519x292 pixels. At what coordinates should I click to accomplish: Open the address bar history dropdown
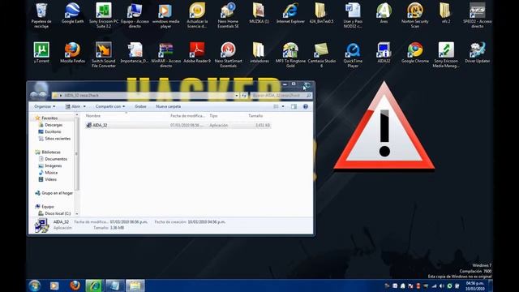click(x=237, y=96)
